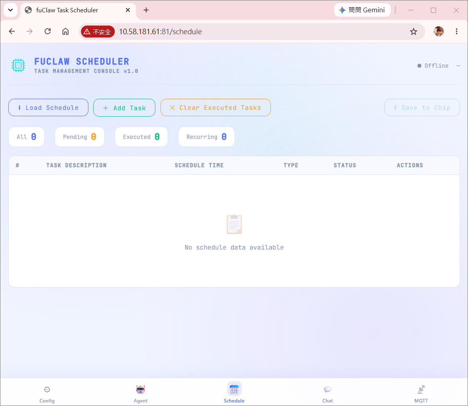The height and width of the screenshot is (406, 468).
Task: Click the Type column header
Action: pyautogui.click(x=291, y=165)
